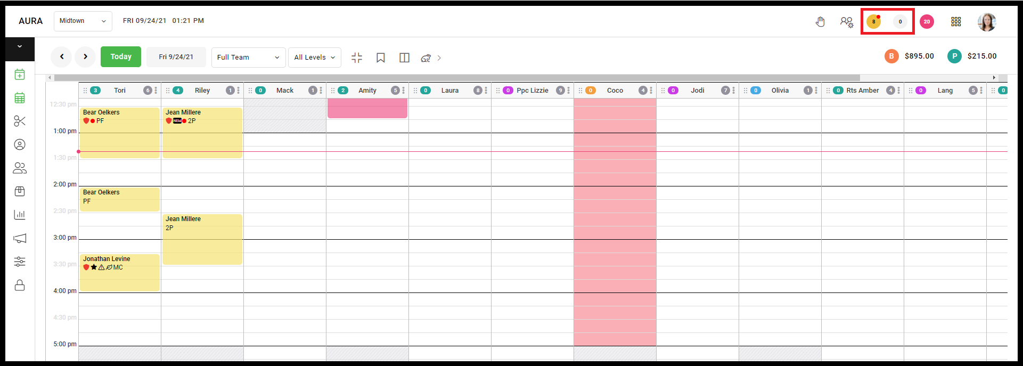Viewport: 1023px width, 366px height.
Task: Click the collapse/compress view icon
Action: point(357,58)
